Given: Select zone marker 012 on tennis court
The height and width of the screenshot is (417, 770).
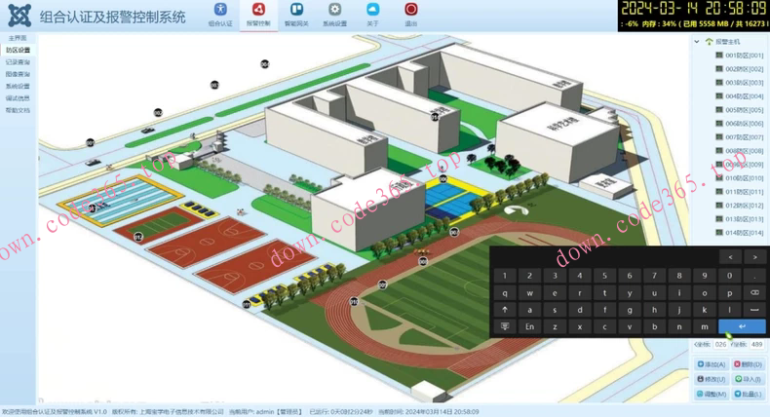Looking at the screenshot, I should pyautogui.click(x=138, y=237).
